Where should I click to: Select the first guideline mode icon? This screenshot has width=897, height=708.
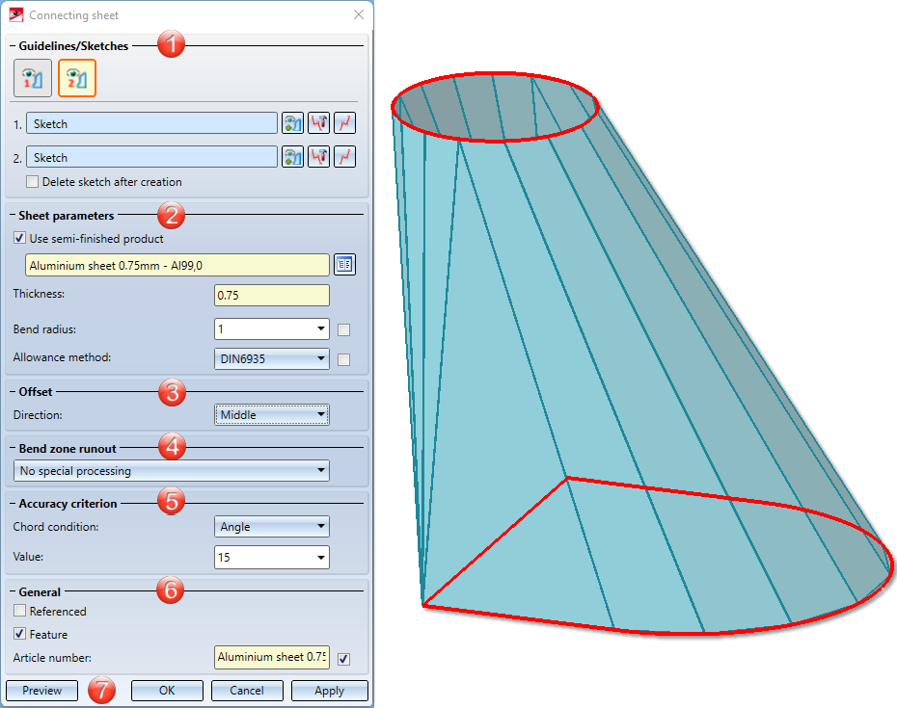pos(33,78)
